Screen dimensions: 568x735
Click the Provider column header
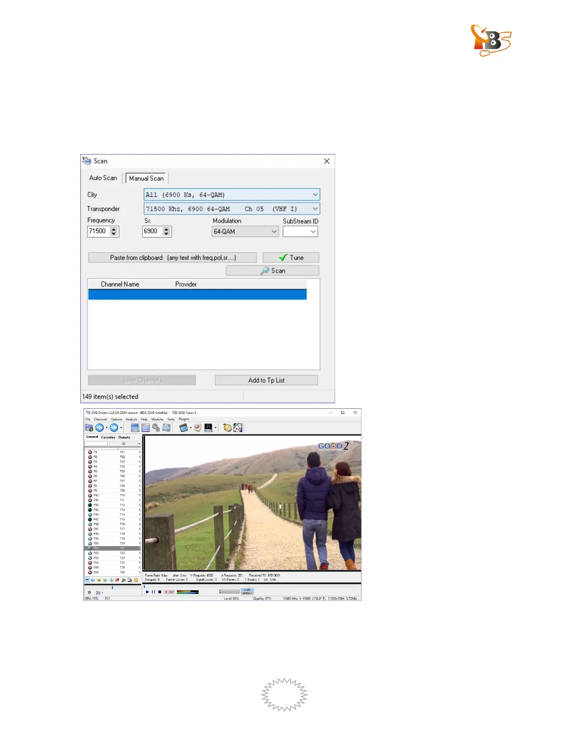click(x=186, y=284)
